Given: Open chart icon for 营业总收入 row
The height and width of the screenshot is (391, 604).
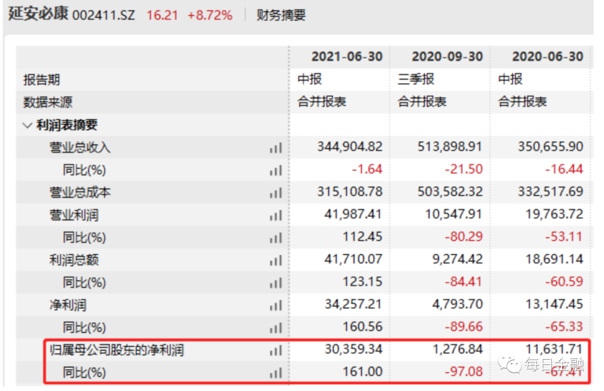Looking at the screenshot, I should point(276,148).
